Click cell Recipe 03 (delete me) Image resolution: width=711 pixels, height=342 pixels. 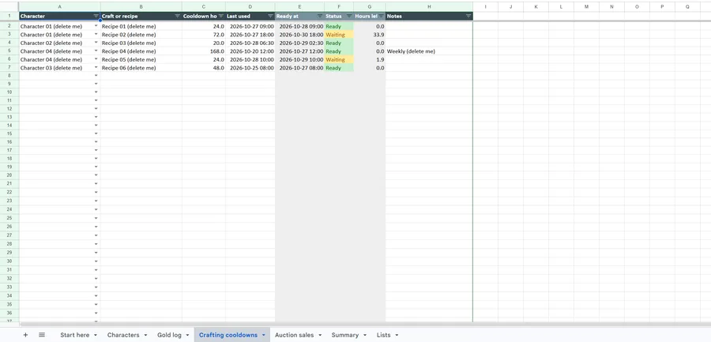point(141,43)
